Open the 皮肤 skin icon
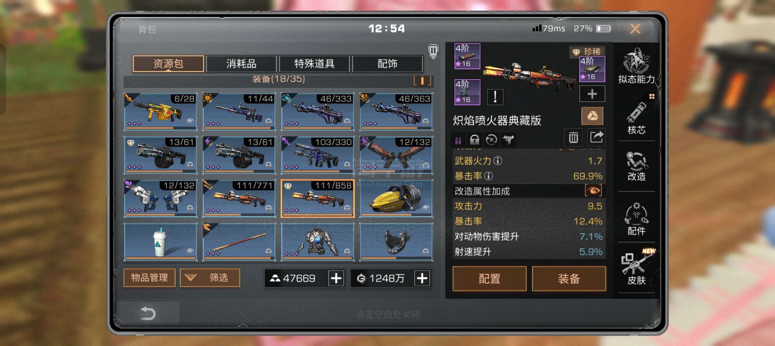Screen dimensions: 775x346 pyautogui.click(x=636, y=267)
